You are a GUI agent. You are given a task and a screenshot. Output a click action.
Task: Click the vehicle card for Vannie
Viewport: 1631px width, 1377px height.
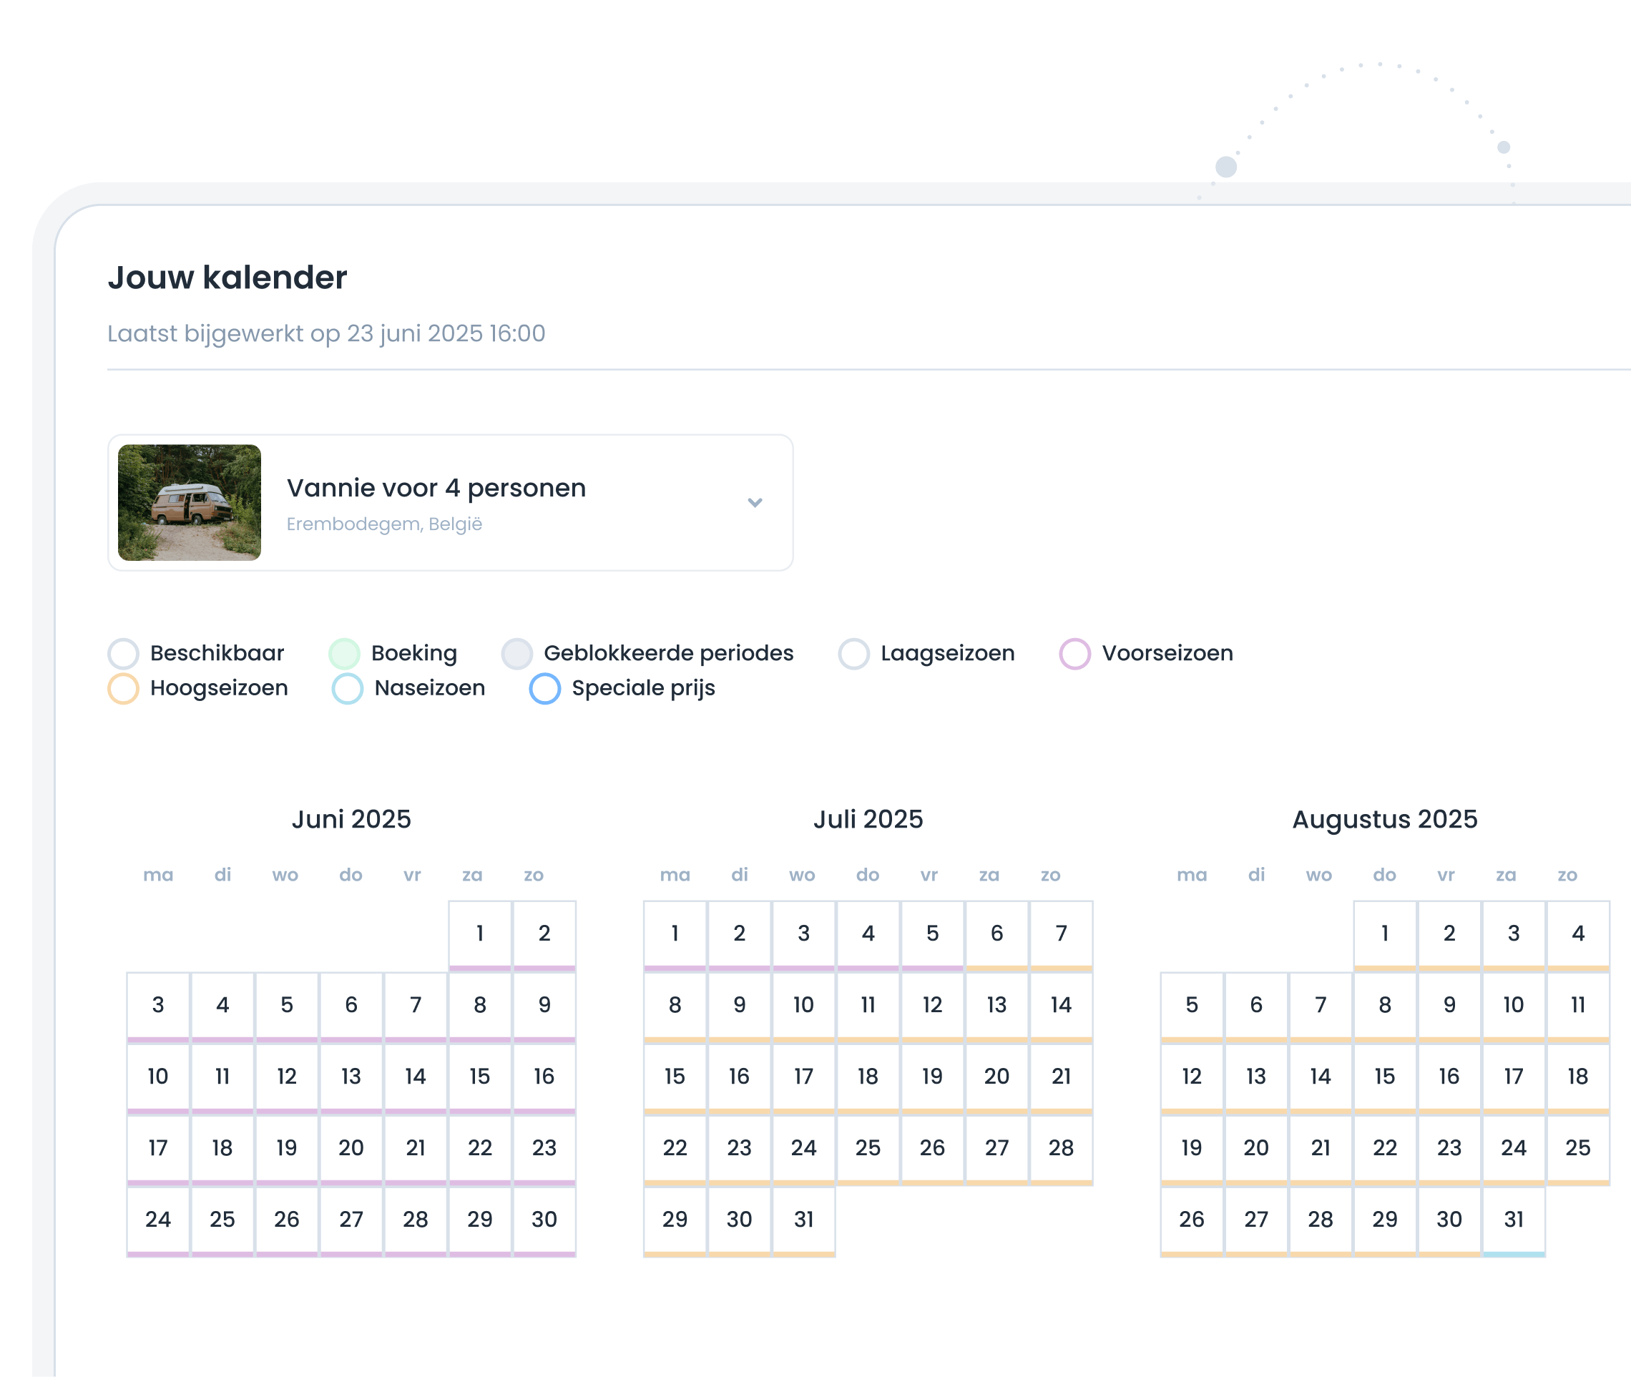tap(451, 501)
